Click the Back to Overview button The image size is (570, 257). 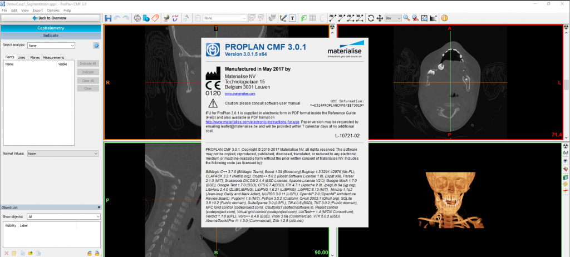point(51,18)
